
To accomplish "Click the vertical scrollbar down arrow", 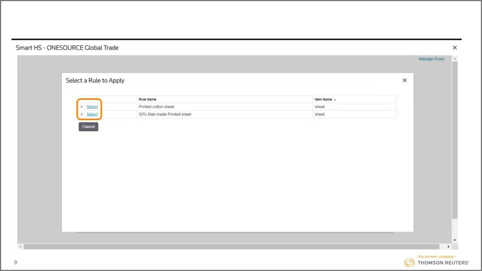I will click(x=455, y=240).
